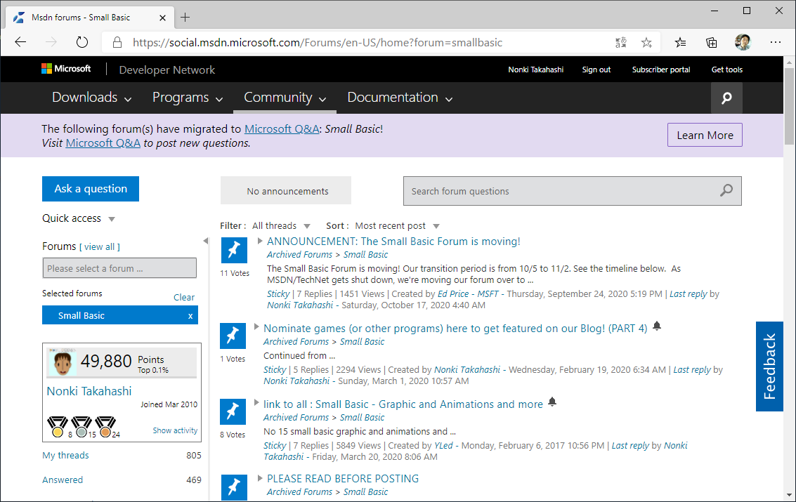
Task: Click the search icon inside the forum questions box
Action: coord(726,190)
